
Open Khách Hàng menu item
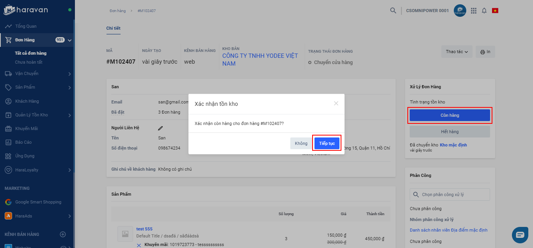coord(27,101)
